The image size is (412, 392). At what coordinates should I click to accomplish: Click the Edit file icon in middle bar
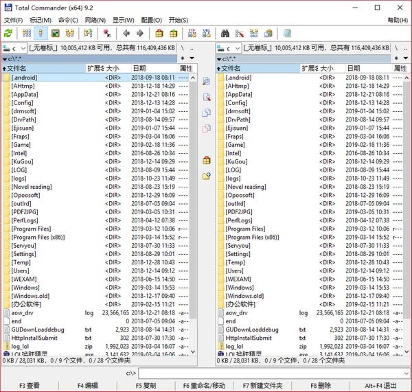[x=206, y=97]
